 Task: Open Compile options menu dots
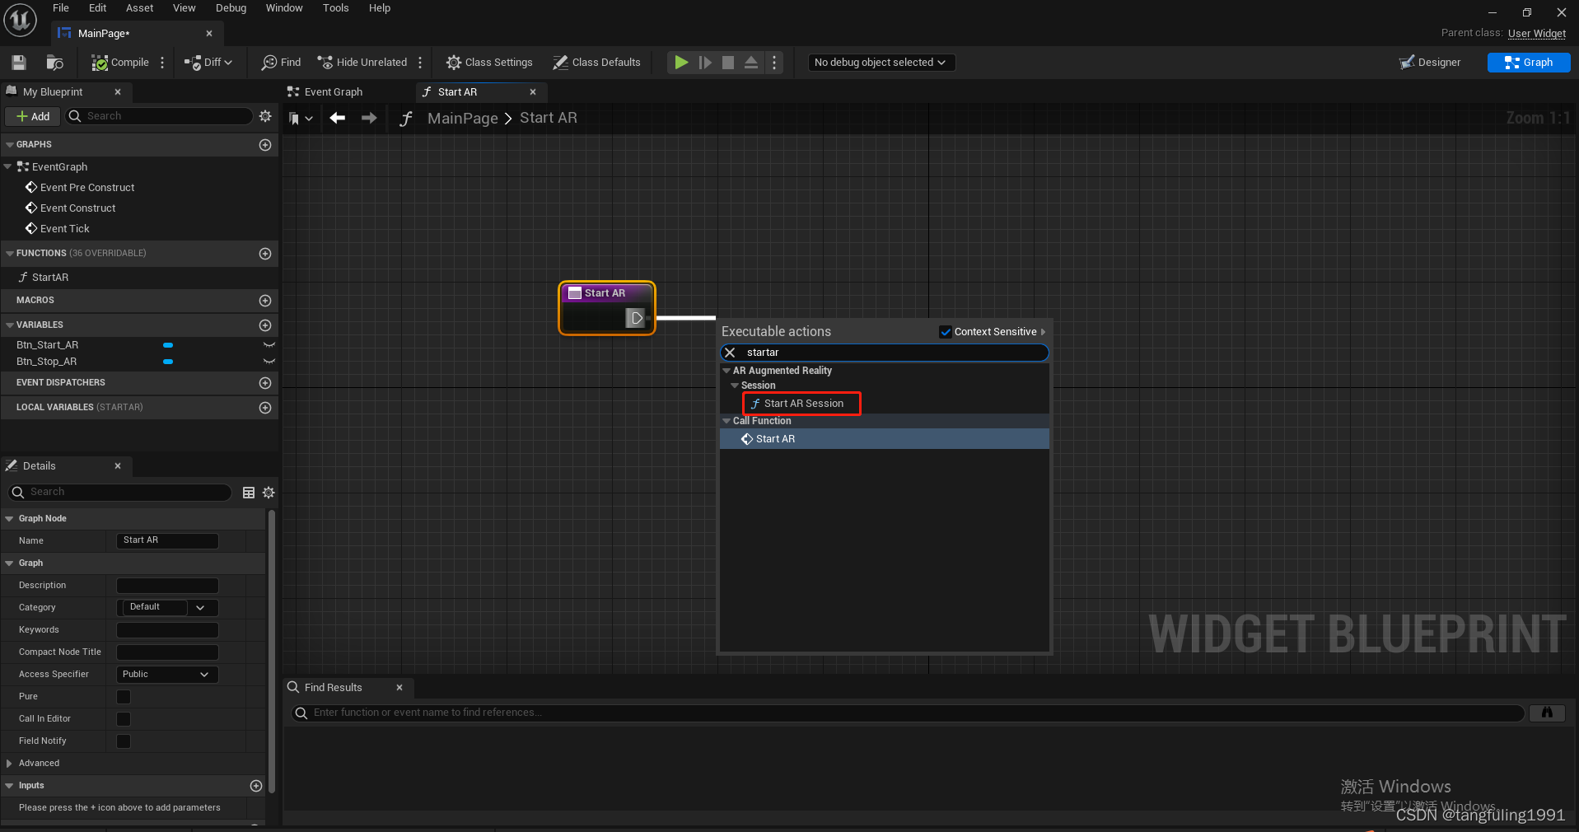click(x=162, y=63)
